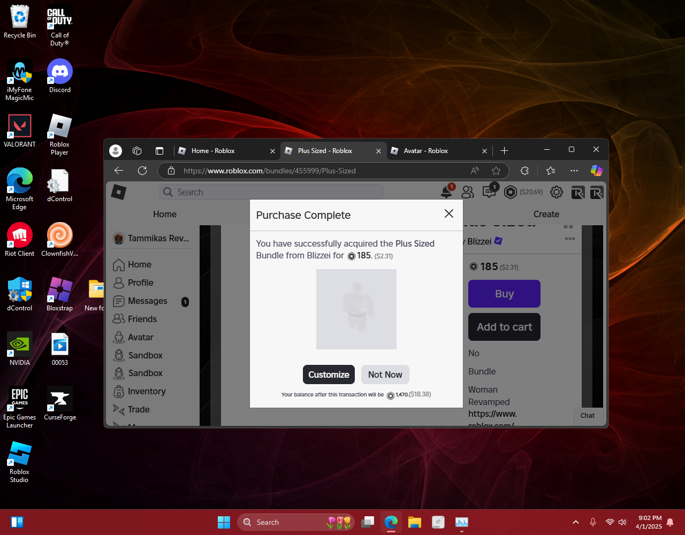Close the Purchase Complete dialog

tap(448, 213)
